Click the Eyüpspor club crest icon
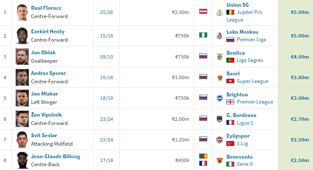The width and height of the screenshot is (313, 170). tap(219, 140)
